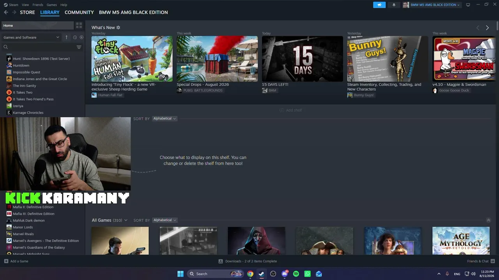
Task: Select It Takes Two Friend's Pass
Action: click(33, 99)
